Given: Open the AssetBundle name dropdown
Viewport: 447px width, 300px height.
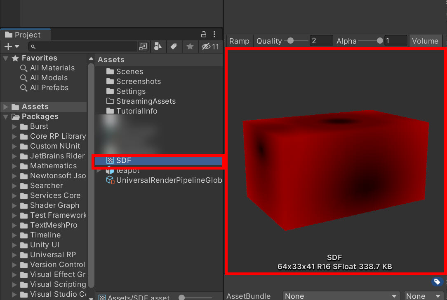Looking at the screenshot, I should (x=341, y=296).
